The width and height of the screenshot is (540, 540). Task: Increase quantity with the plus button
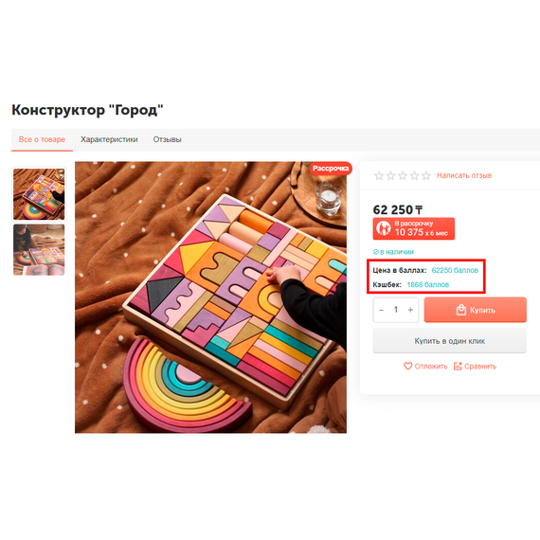point(410,310)
